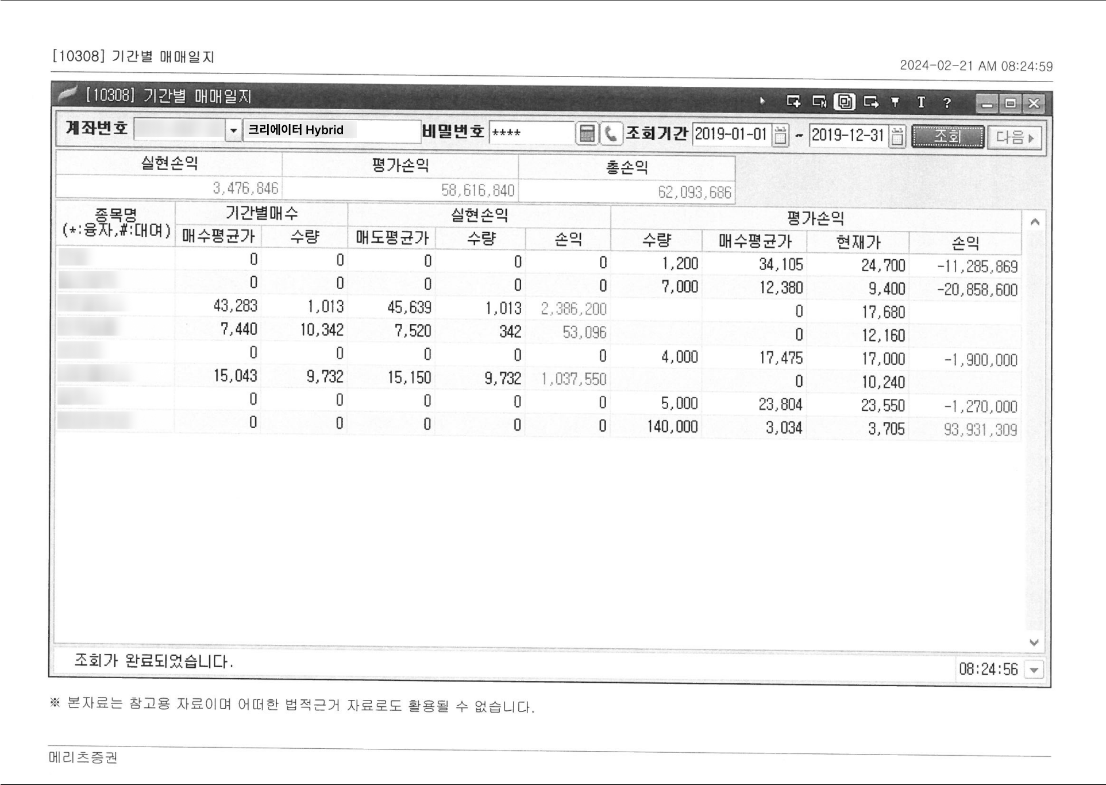Click 기간별매수 group header

point(261,214)
